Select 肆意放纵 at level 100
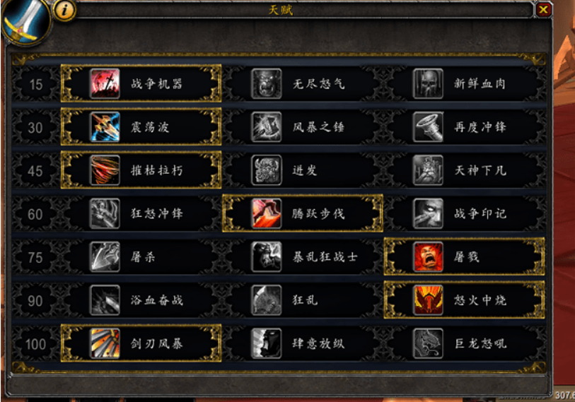Screen dimensions: 575x402 pyautogui.click(x=303, y=343)
